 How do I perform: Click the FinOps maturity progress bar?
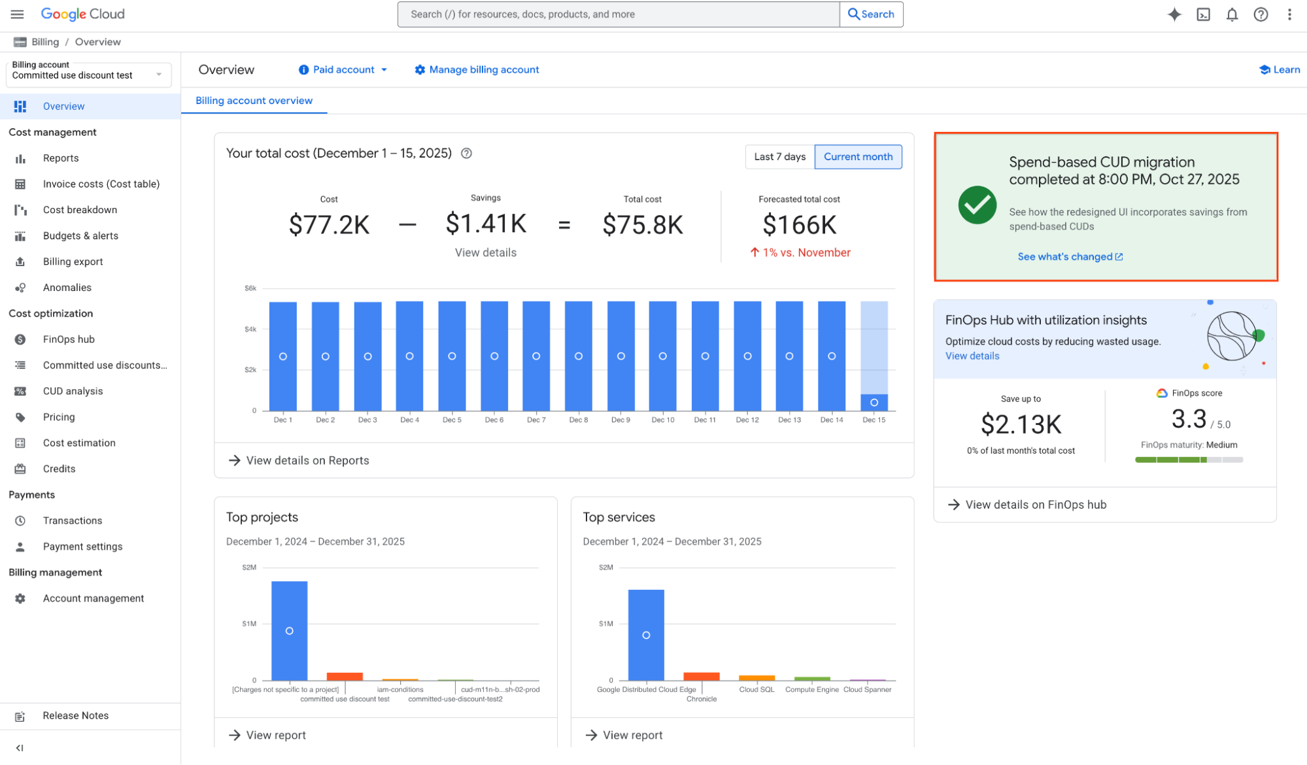[x=1188, y=459]
